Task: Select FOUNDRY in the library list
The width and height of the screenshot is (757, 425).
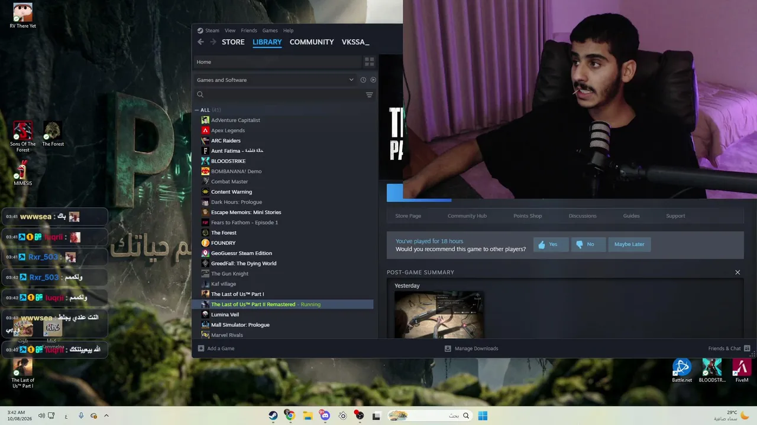Action: point(223,243)
